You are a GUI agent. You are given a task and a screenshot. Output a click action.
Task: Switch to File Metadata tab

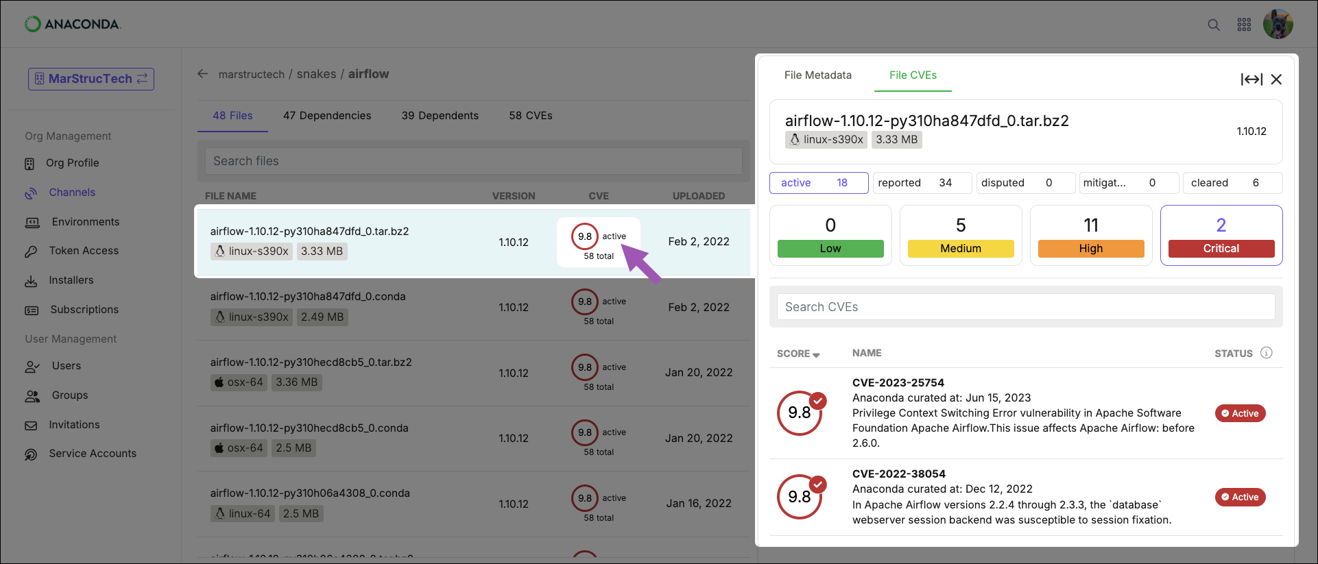818,75
